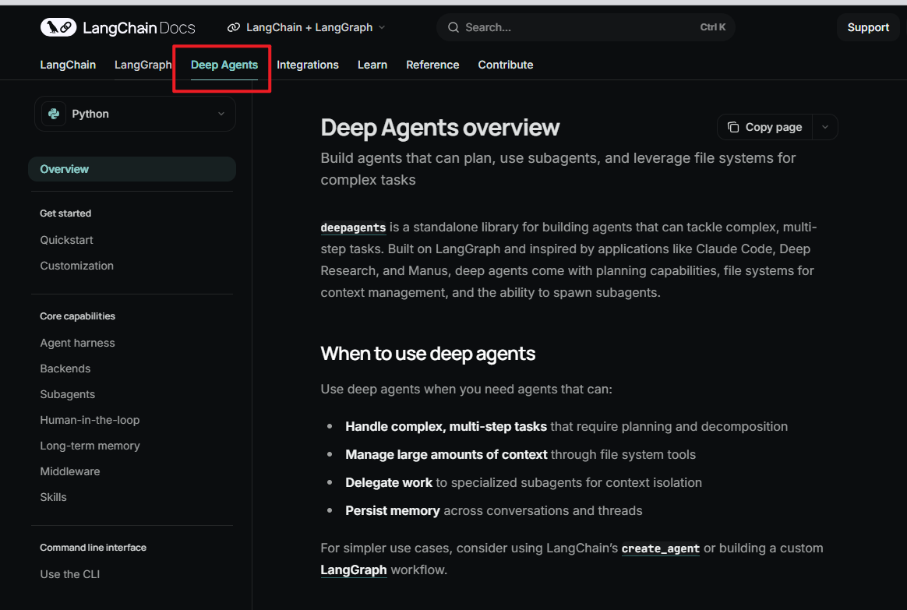Switch to the LangChain tab

(68, 65)
